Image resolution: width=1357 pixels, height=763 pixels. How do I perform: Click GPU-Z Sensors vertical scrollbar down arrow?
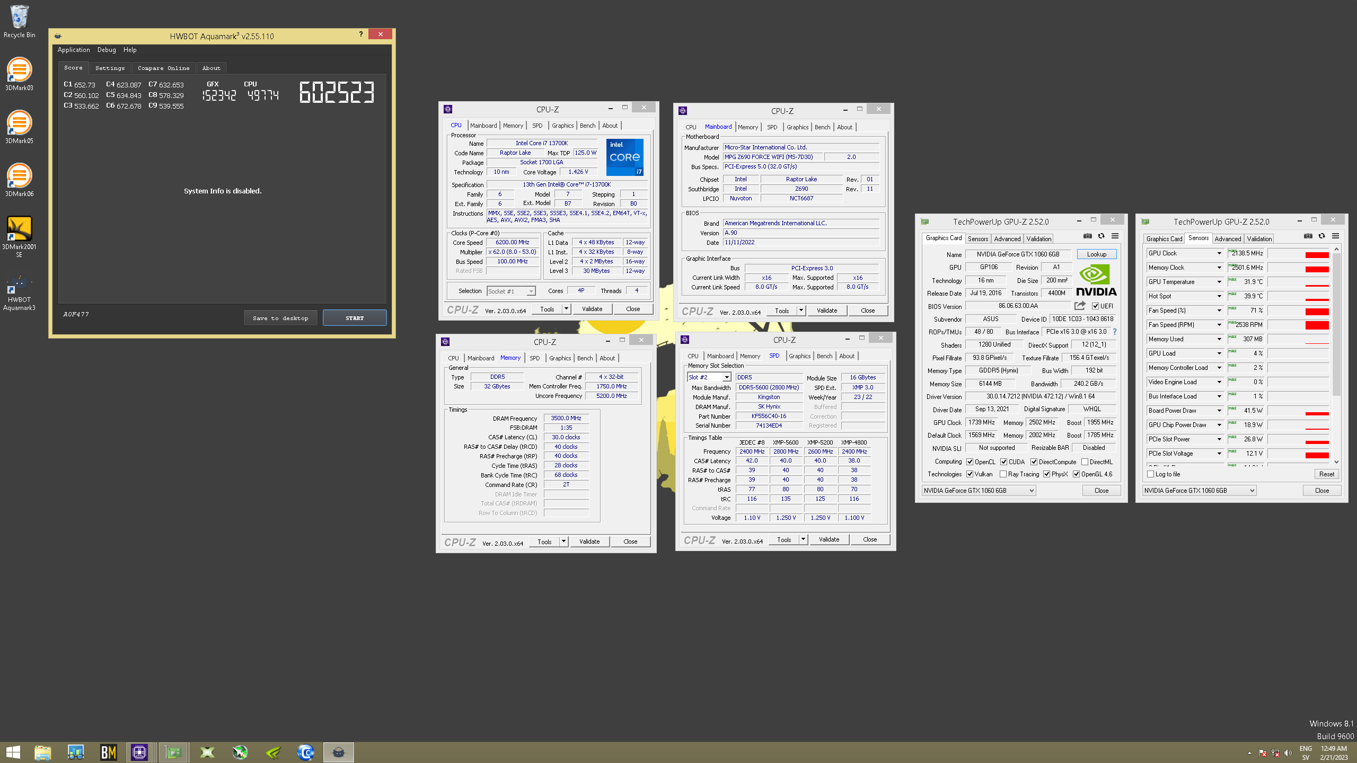[x=1336, y=462]
